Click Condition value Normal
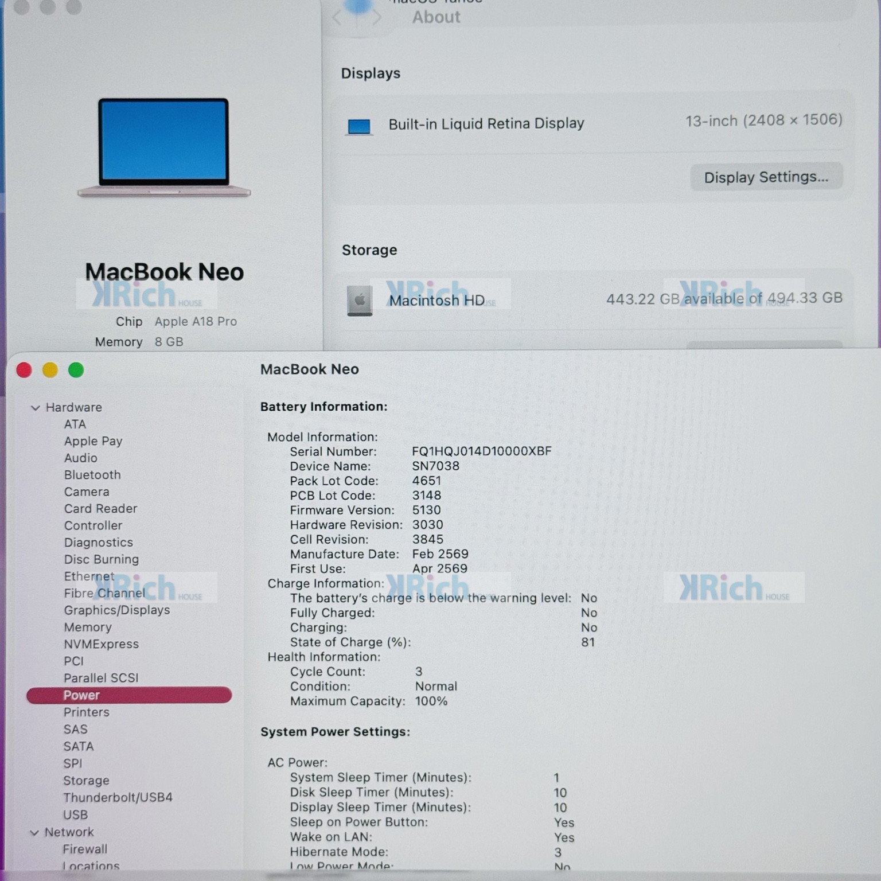 tap(436, 686)
